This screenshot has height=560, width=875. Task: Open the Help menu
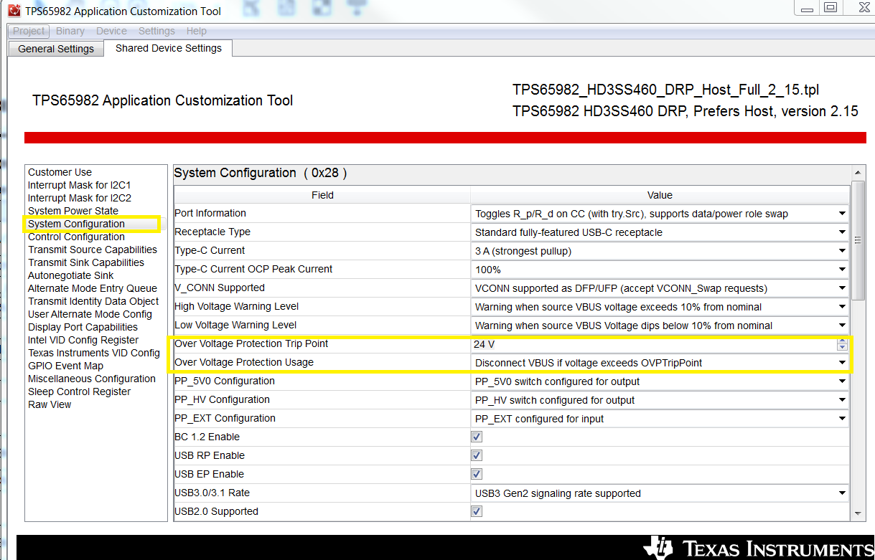196,31
